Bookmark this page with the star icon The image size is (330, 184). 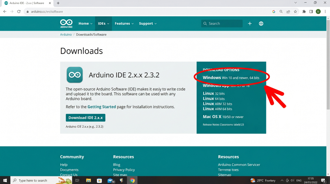tap(295, 12)
